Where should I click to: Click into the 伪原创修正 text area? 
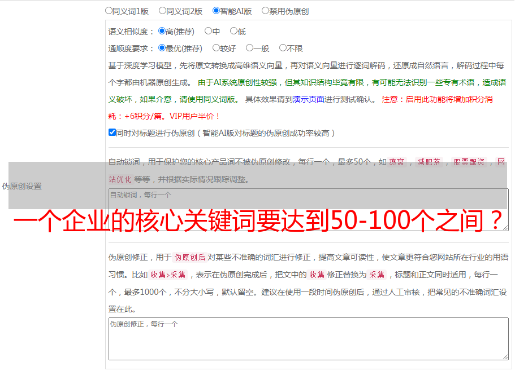tap(308, 338)
